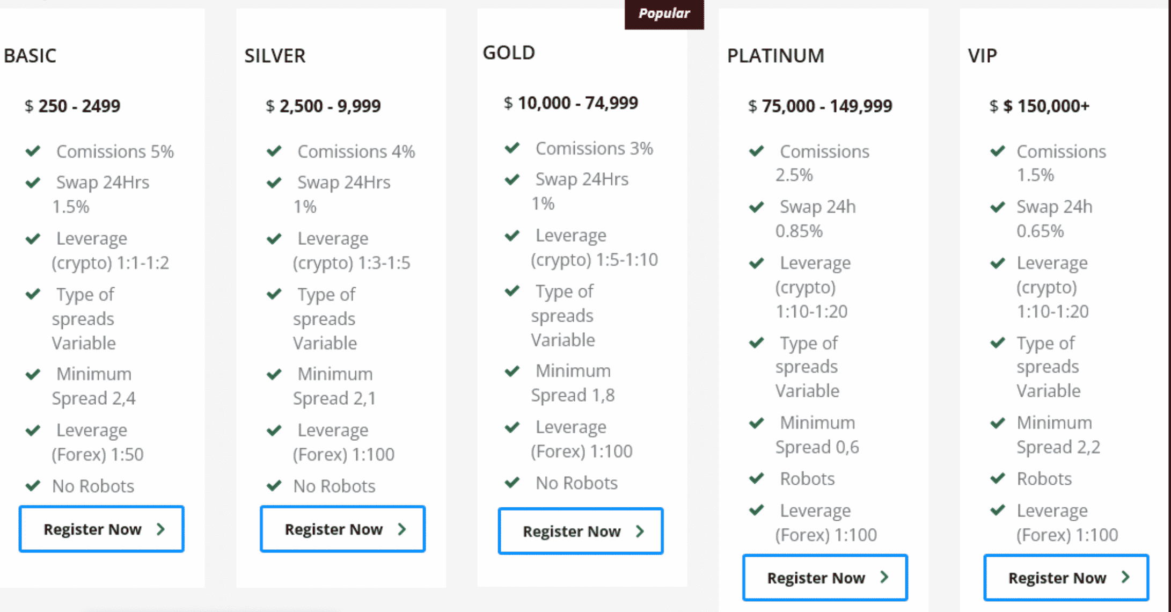
Task: Click the Register Now button under GOLD
Action: (x=581, y=531)
